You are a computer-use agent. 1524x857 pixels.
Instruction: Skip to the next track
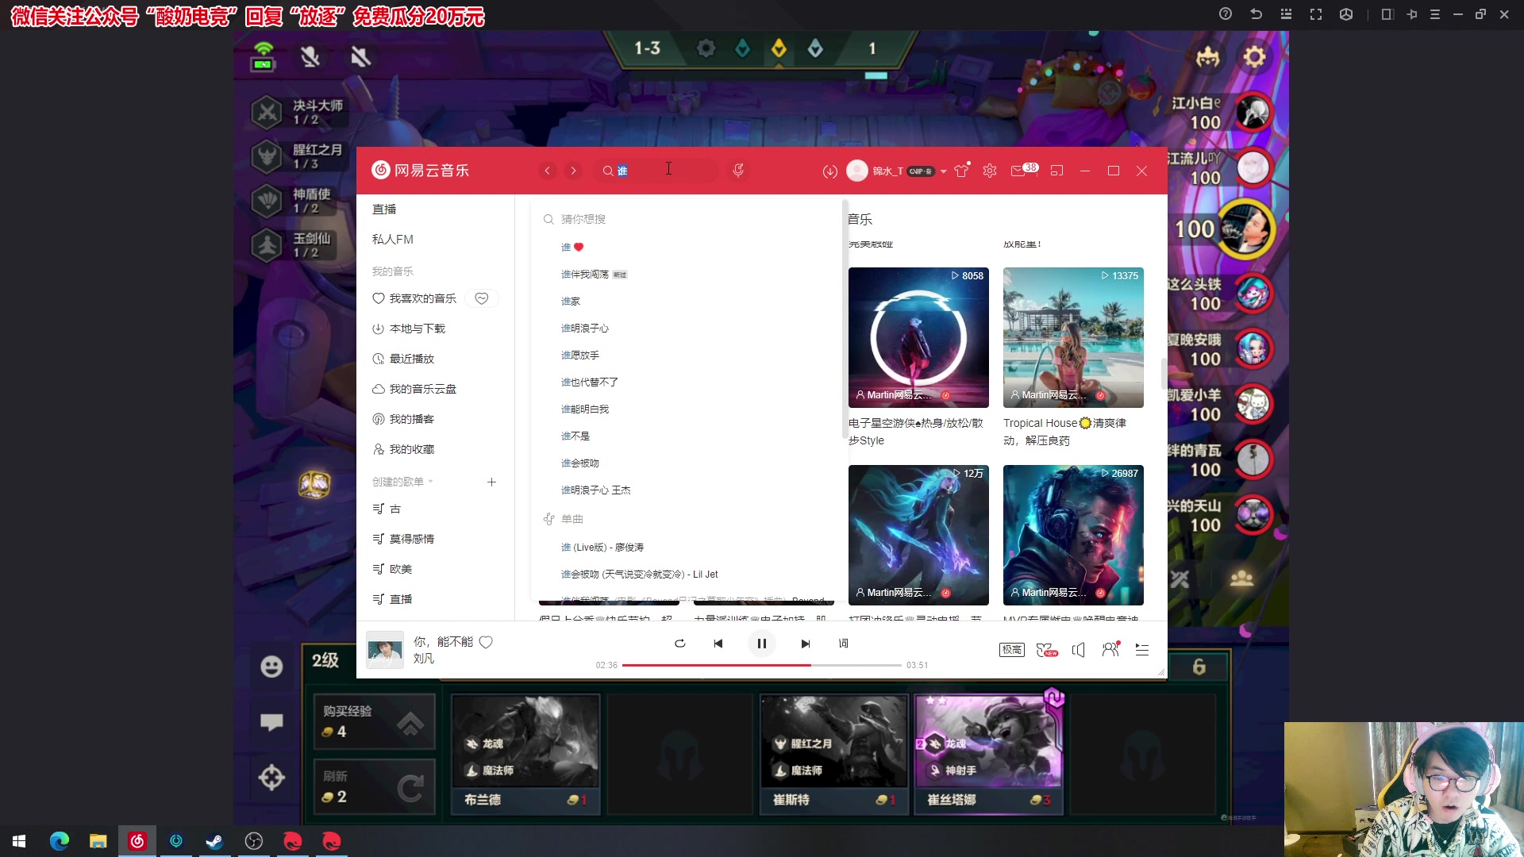coord(806,644)
